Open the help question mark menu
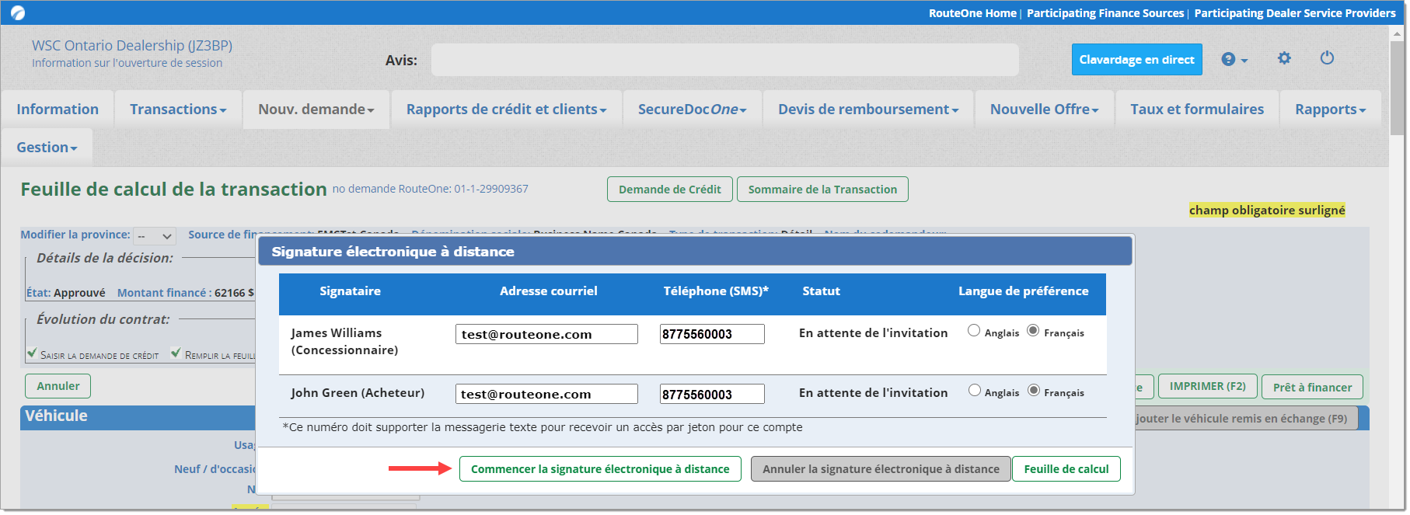Image resolution: width=1410 pixels, height=515 pixels. (1234, 60)
